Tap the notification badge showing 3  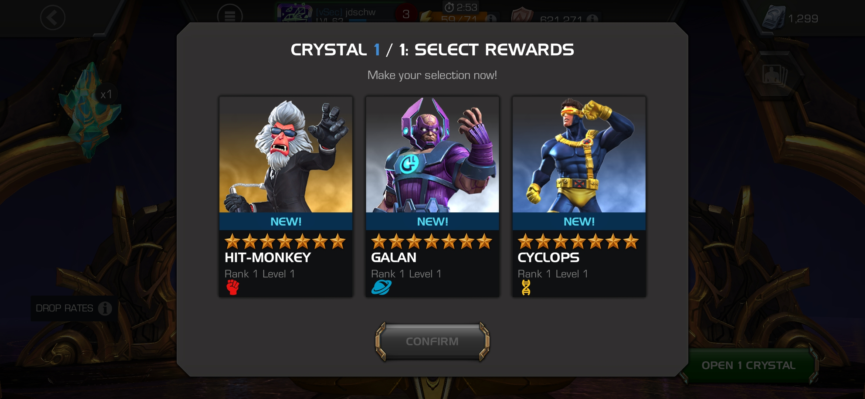(x=406, y=14)
